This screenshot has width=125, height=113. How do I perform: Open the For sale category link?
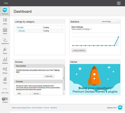tap(20, 28)
